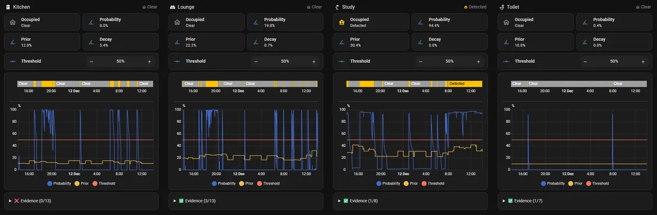Click Lounge Probability 19.8% tile
This screenshot has width=657, height=215.
285,22
